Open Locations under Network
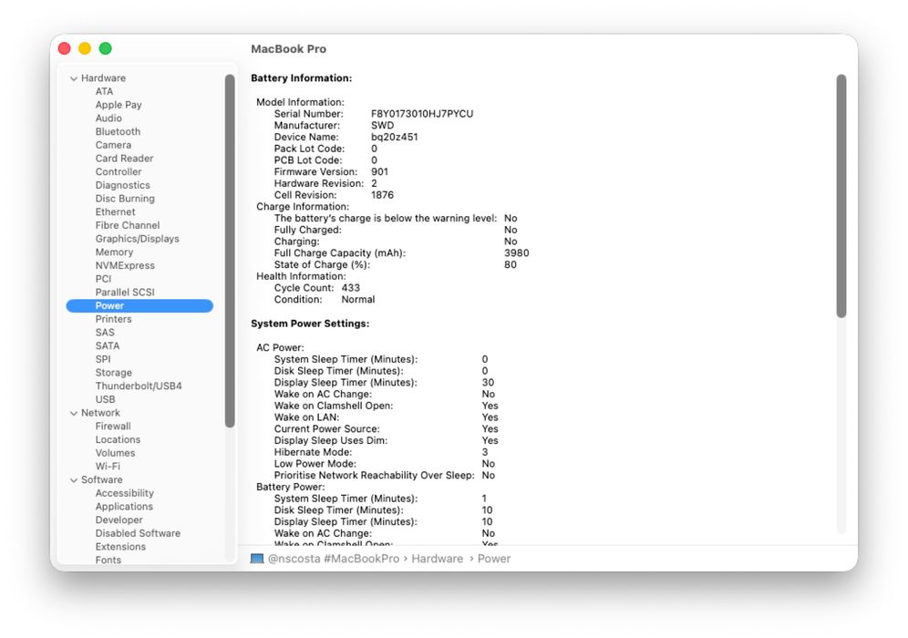This screenshot has height=638, width=908. [x=119, y=439]
